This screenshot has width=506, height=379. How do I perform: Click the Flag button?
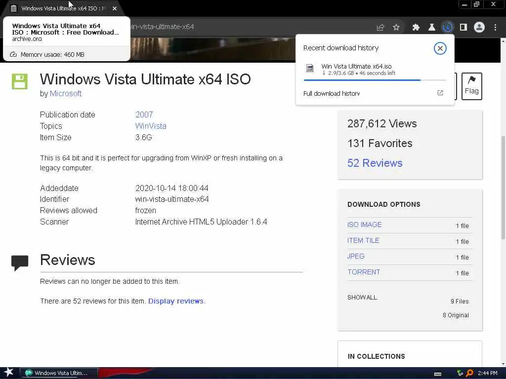471,86
